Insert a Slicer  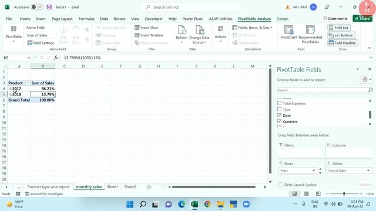point(146,28)
